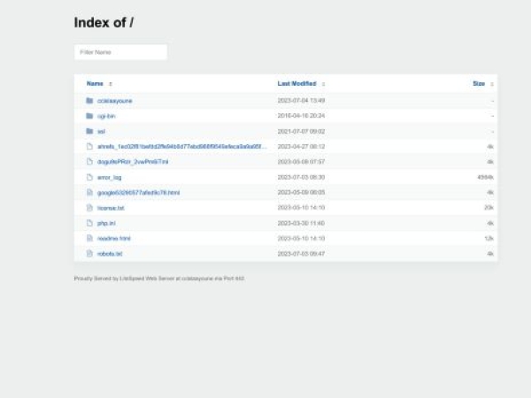The width and height of the screenshot is (531, 398).
Task: Sort listing by Name header
Action: [95, 84]
